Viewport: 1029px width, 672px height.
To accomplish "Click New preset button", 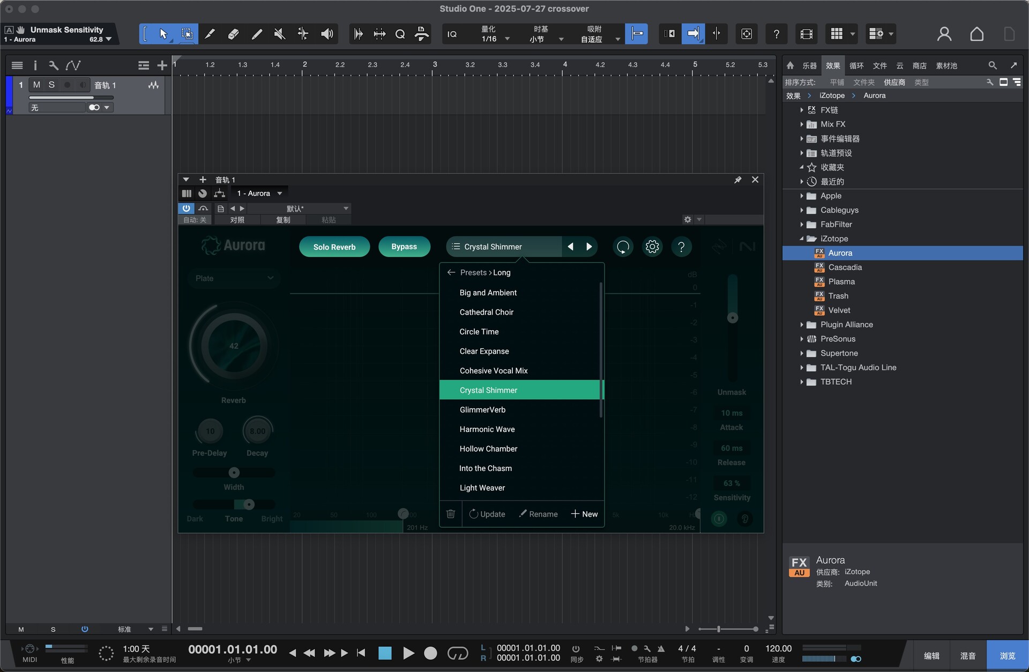I will (x=584, y=514).
